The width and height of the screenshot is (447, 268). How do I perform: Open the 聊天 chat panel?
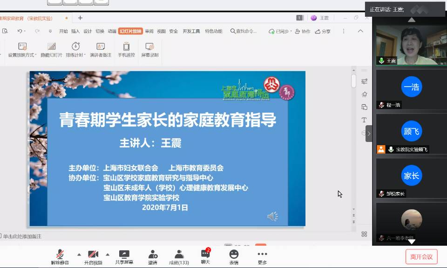[205, 254]
